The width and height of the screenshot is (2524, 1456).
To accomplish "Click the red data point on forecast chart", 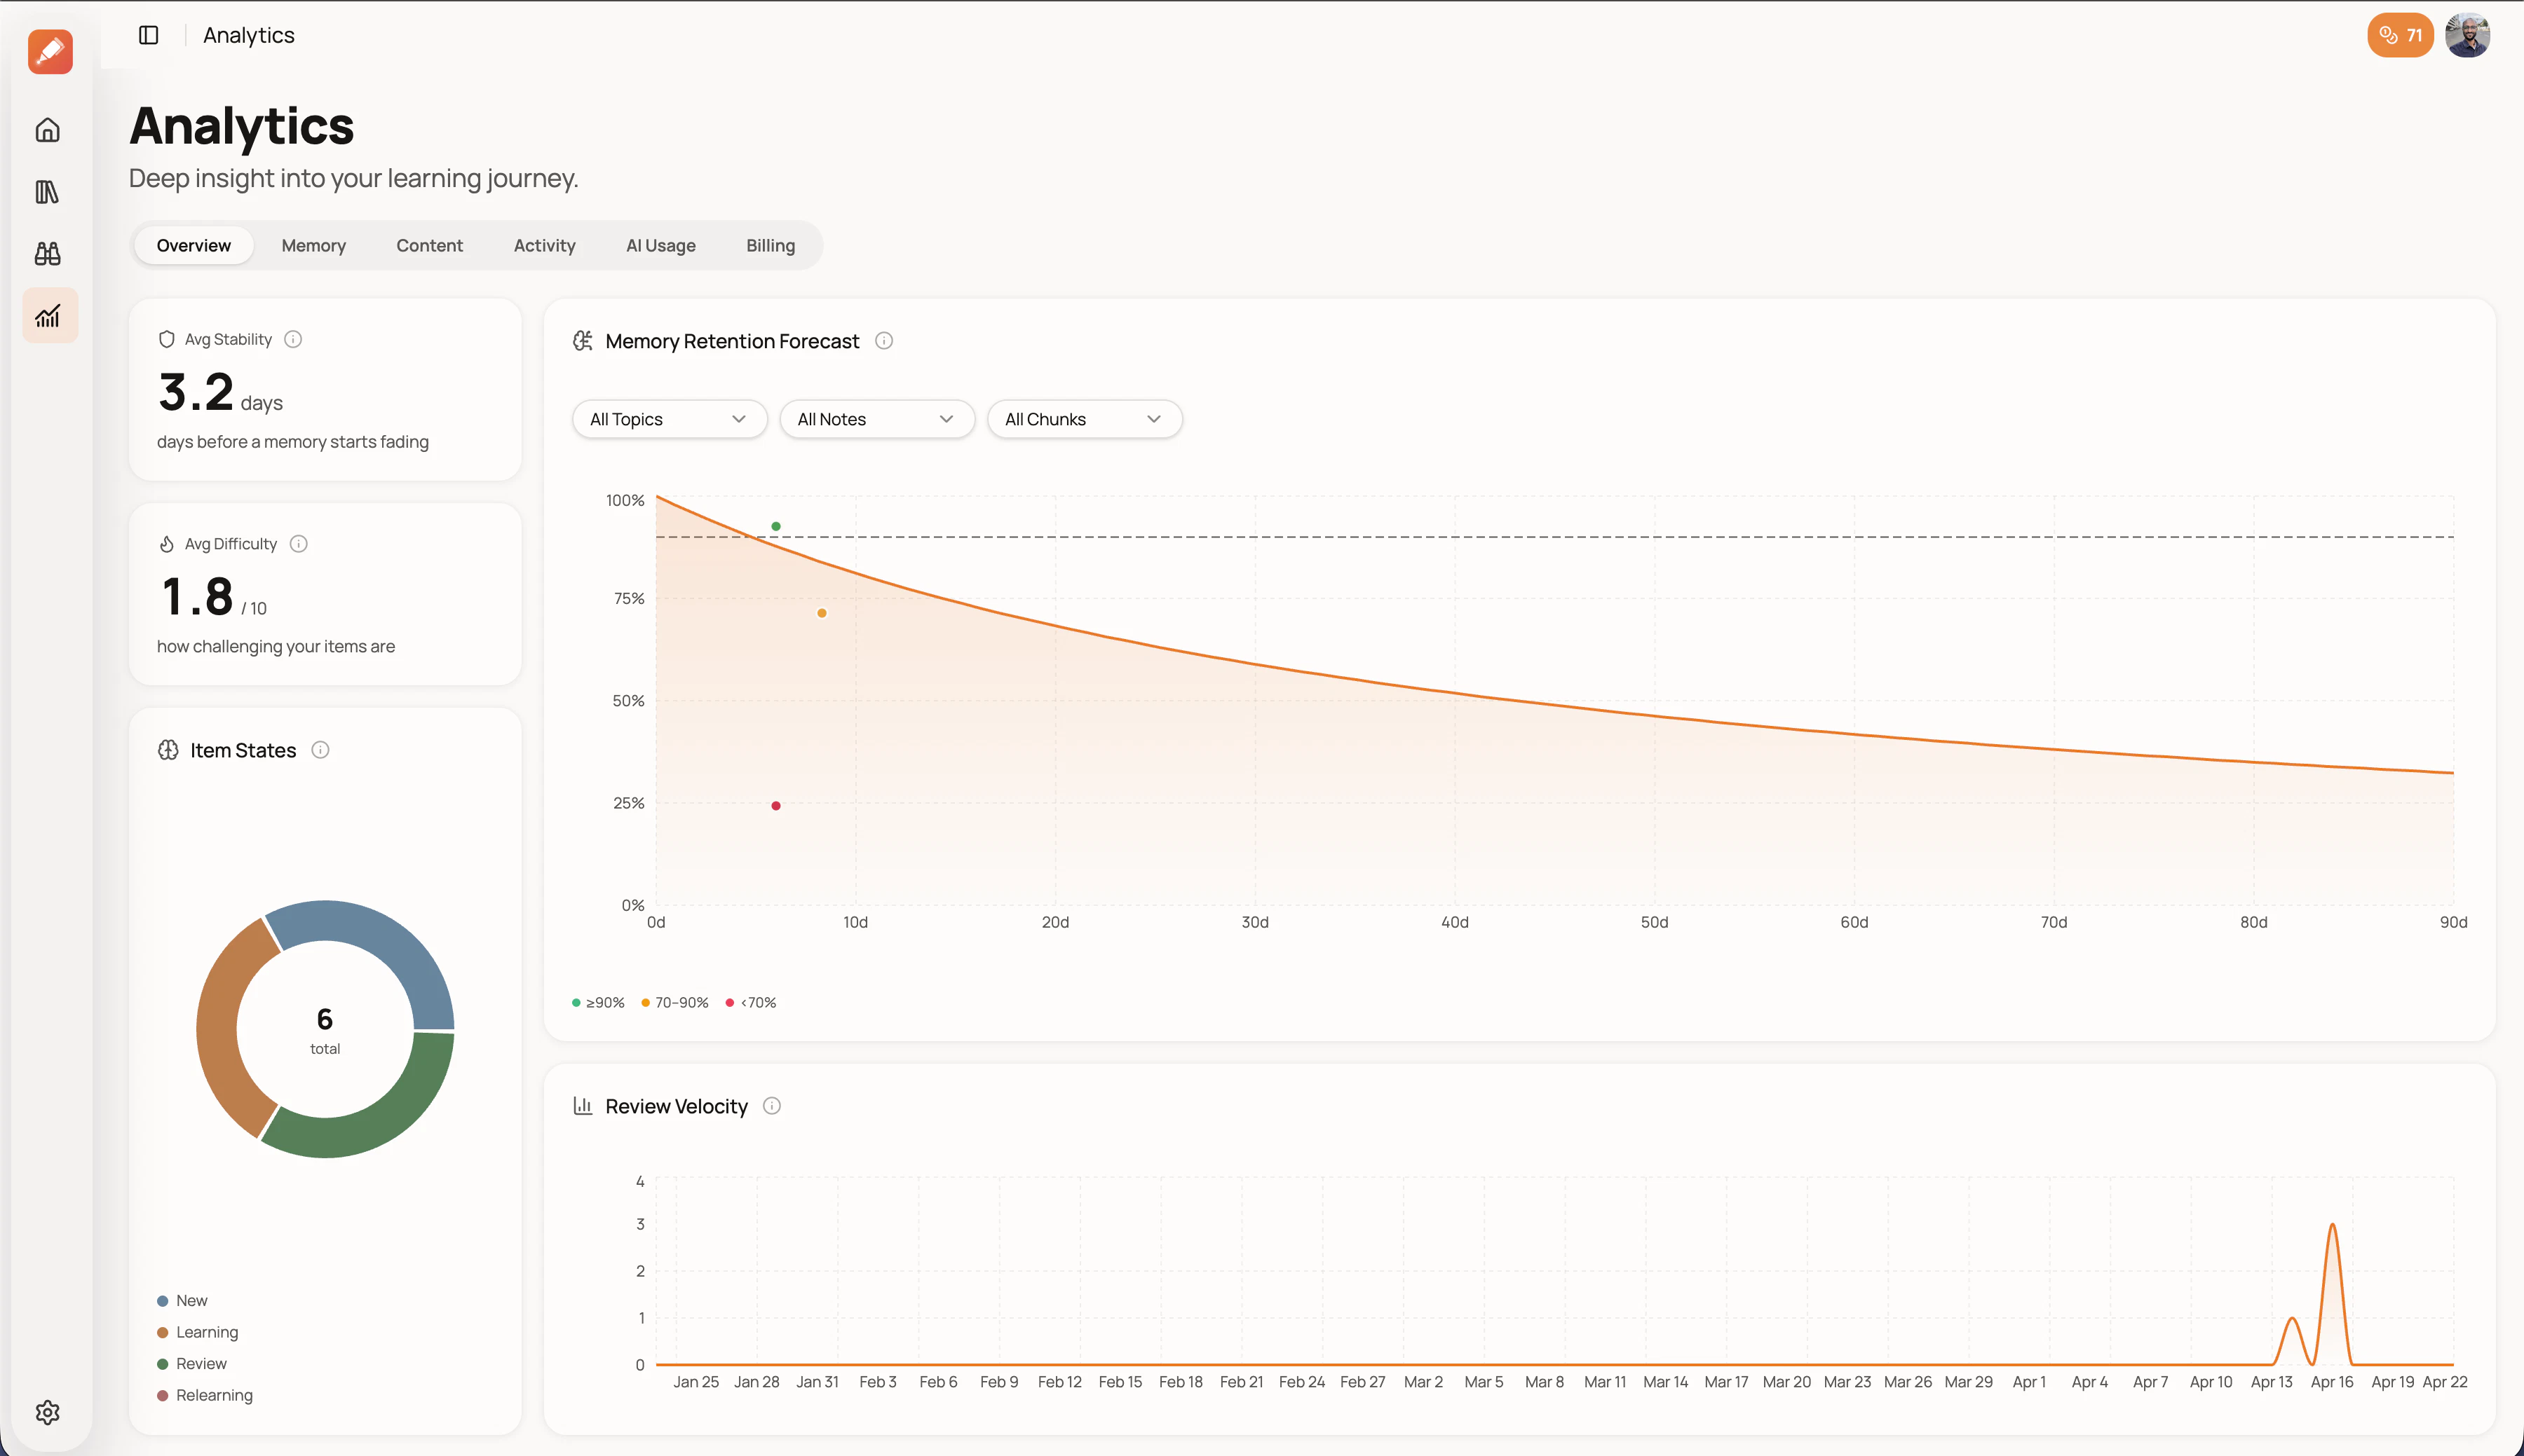I will pyautogui.click(x=775, y=806).
